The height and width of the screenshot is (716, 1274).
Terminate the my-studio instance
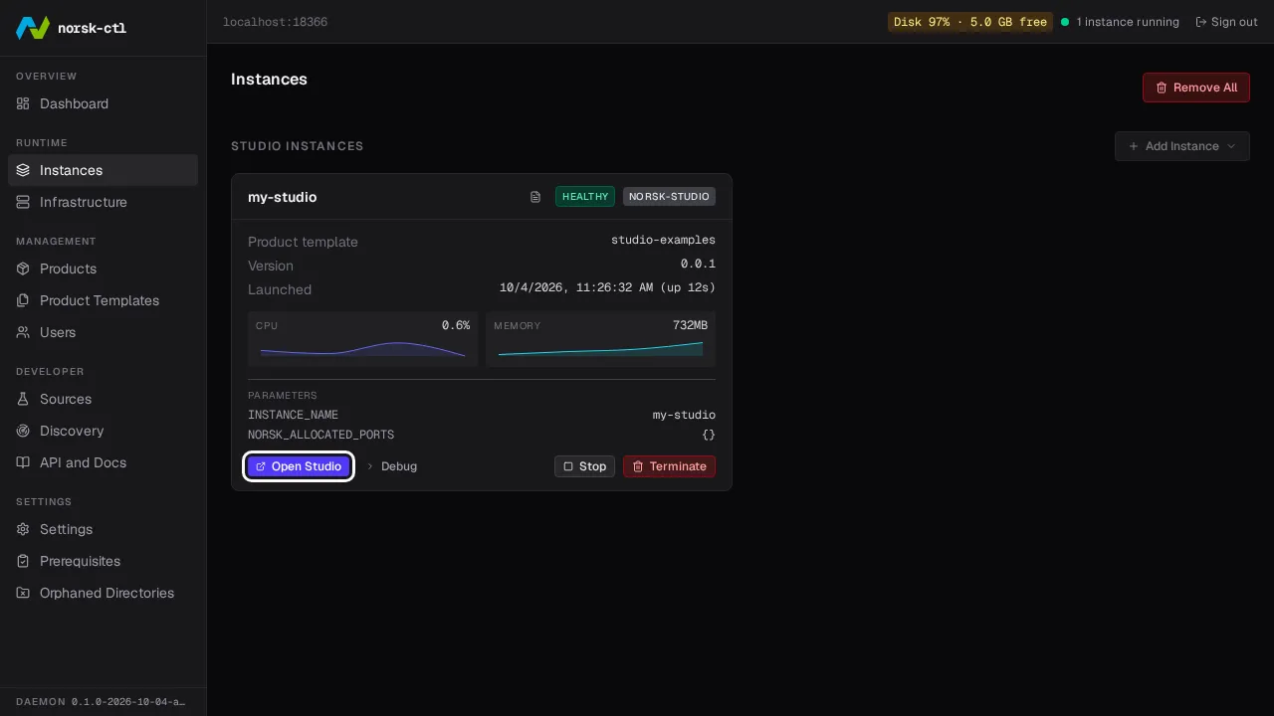click(x=669, y=466)
